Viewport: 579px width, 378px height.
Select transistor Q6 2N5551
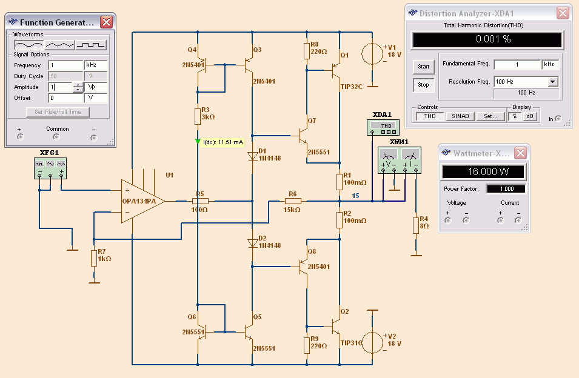pyautogui.click(x=201, y=333)
